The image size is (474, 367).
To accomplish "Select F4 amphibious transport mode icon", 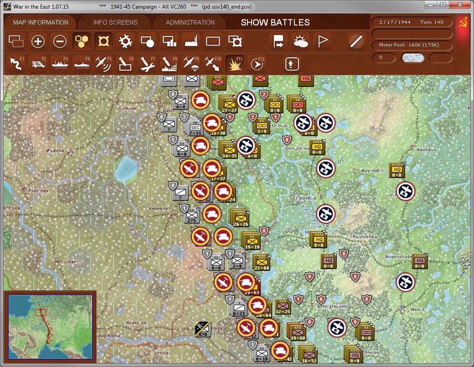I will point(82,63).
